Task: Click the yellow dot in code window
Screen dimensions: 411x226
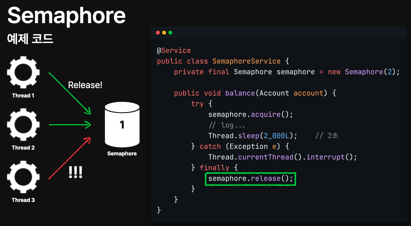Action: tap(164, 32)
